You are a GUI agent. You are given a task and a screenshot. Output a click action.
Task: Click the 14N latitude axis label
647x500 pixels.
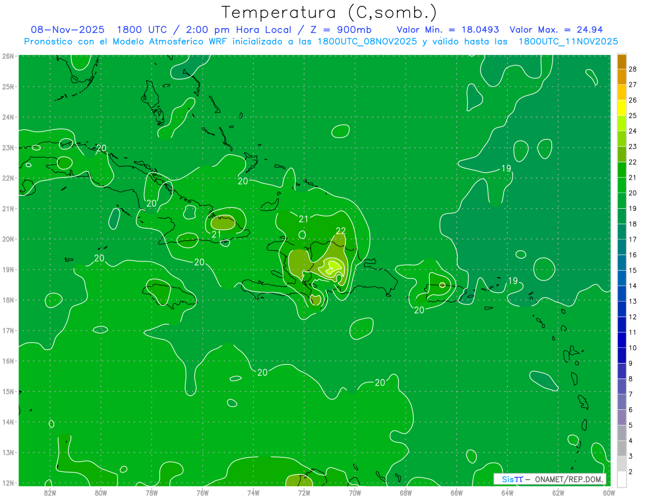coord(8,422)
